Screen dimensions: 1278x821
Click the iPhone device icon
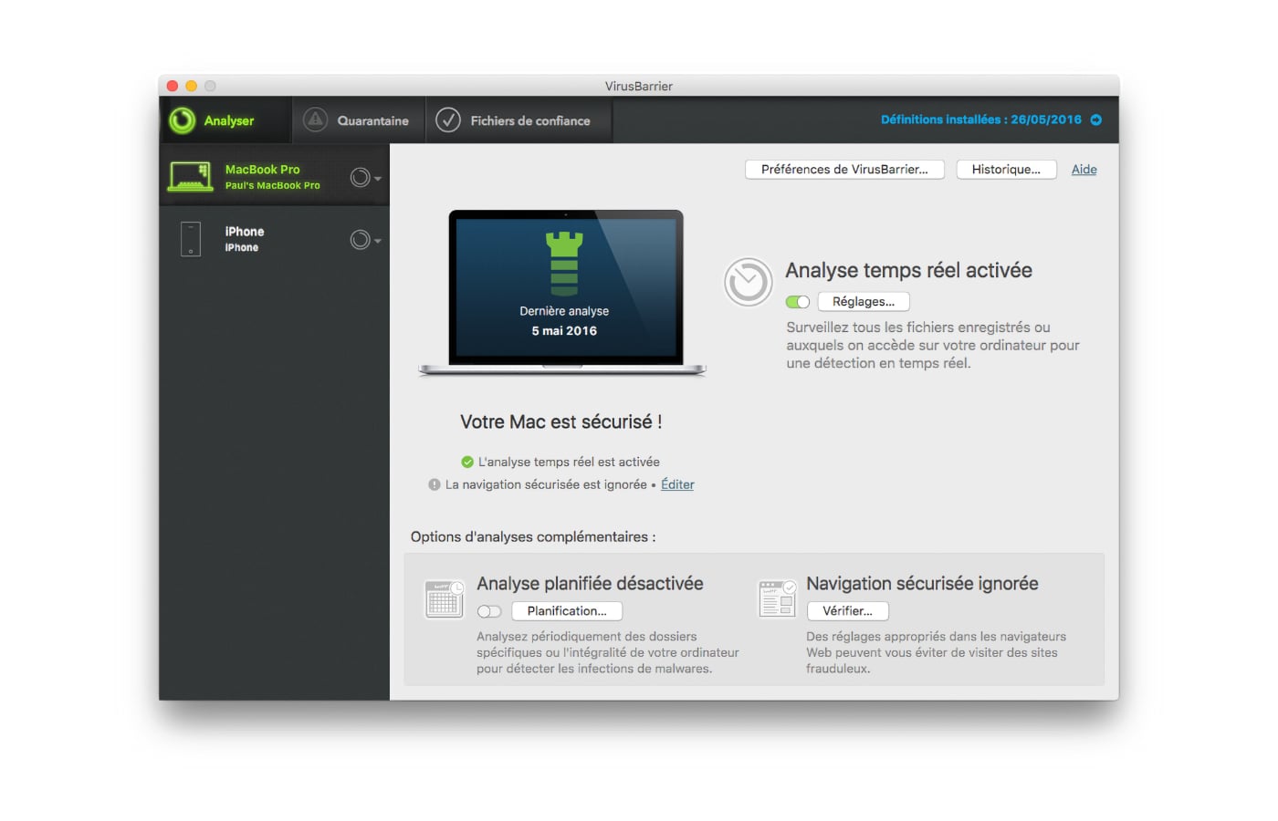tap(191, 239)
